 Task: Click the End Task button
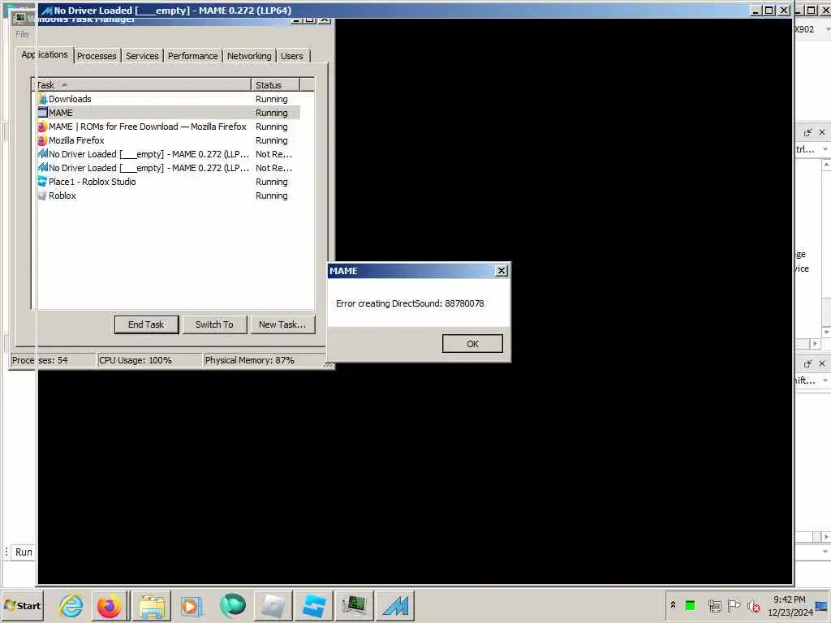(146, 324)
